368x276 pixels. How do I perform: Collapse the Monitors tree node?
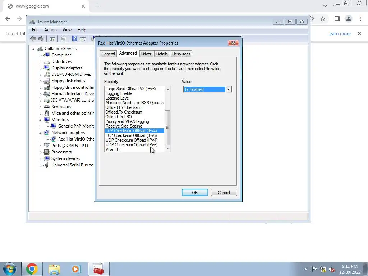[x=40, y=120]
